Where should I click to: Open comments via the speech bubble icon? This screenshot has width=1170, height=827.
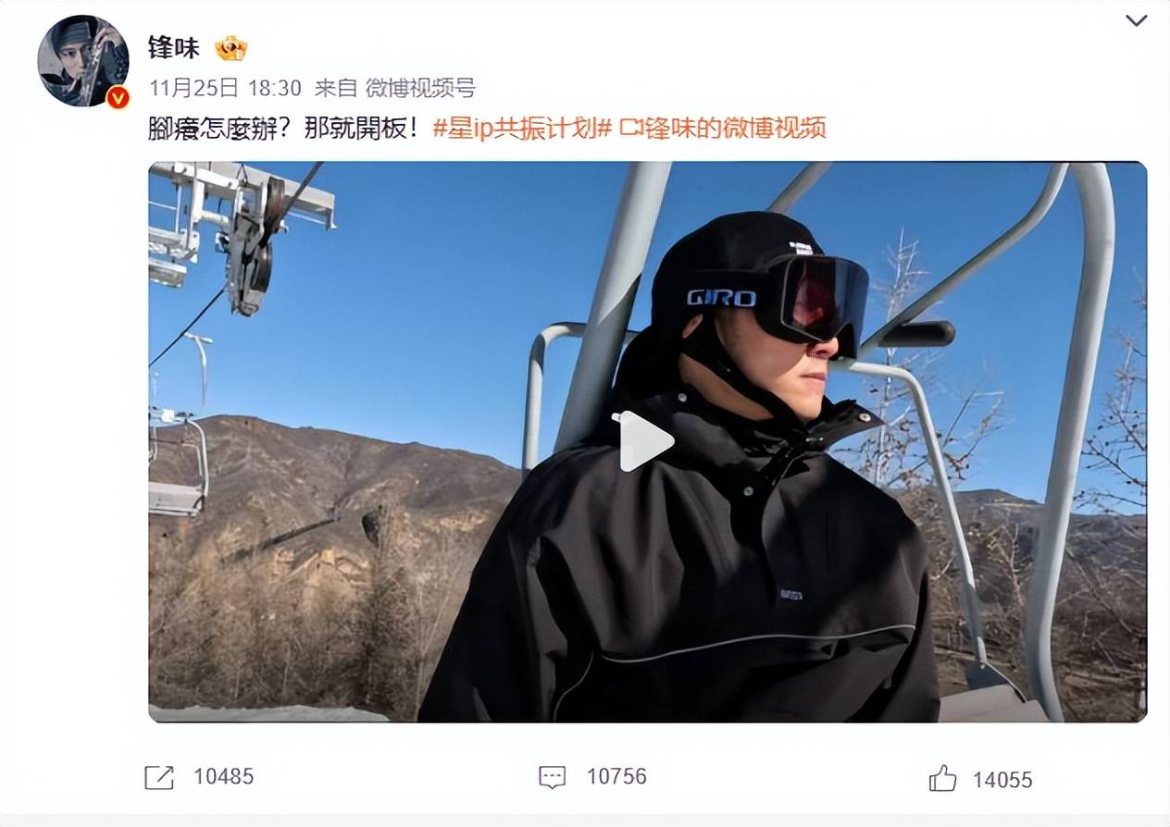point(552,777)
